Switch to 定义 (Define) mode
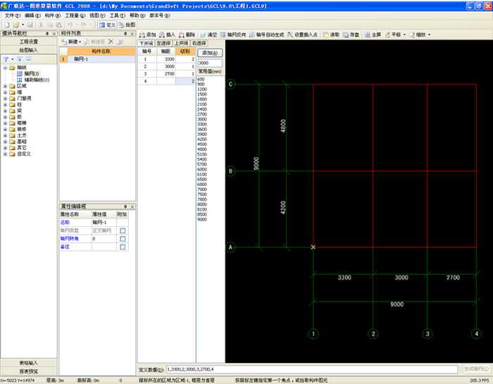 click(107, 25)
